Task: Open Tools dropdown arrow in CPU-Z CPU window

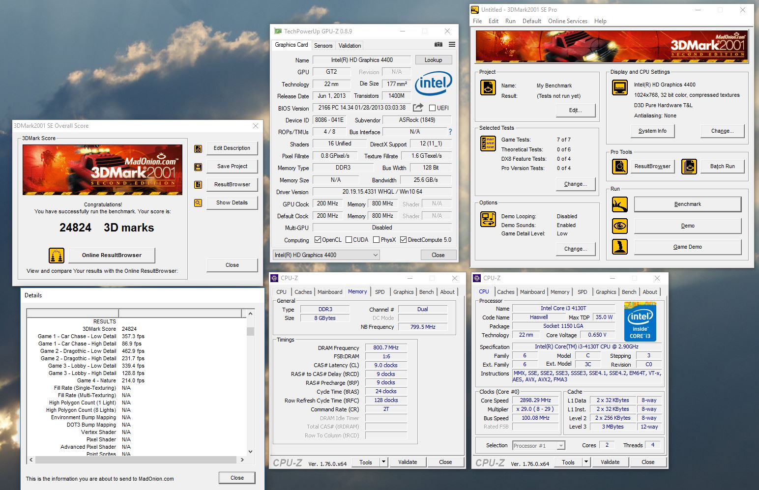Action: pos(586,462)
